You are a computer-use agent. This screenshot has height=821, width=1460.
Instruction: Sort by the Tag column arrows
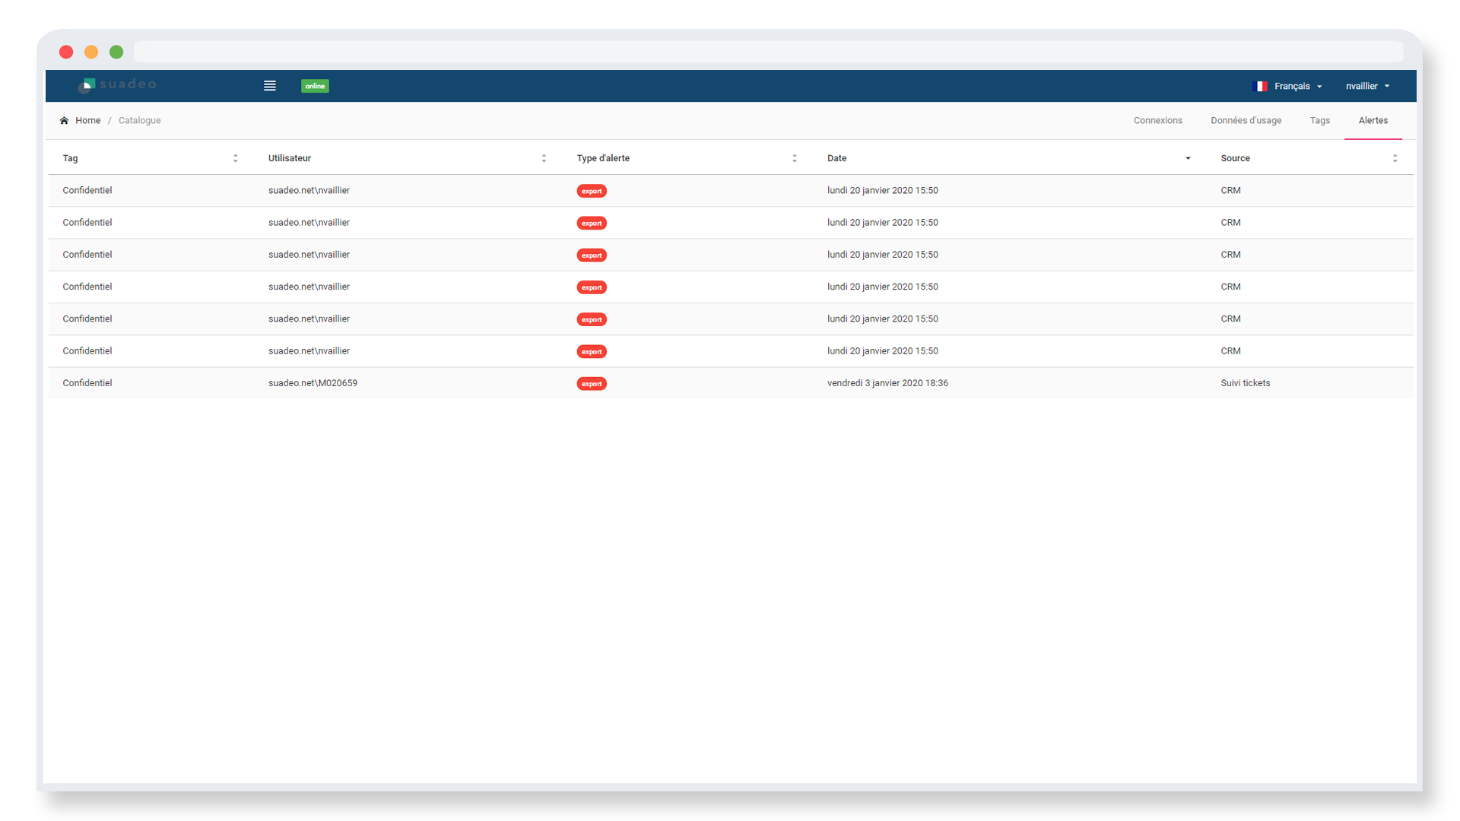click(x=235, y=158)
